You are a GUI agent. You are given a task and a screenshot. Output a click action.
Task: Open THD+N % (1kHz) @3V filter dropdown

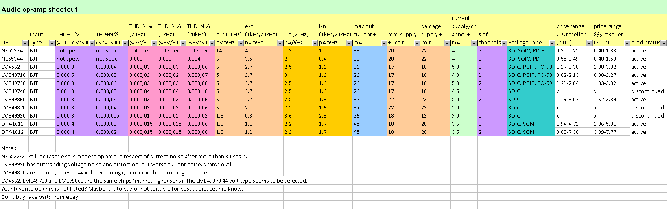[x=183, y=43]
